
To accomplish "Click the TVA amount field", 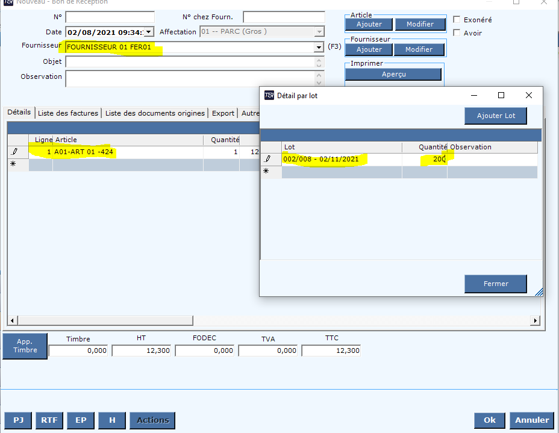I will [268, 350].
